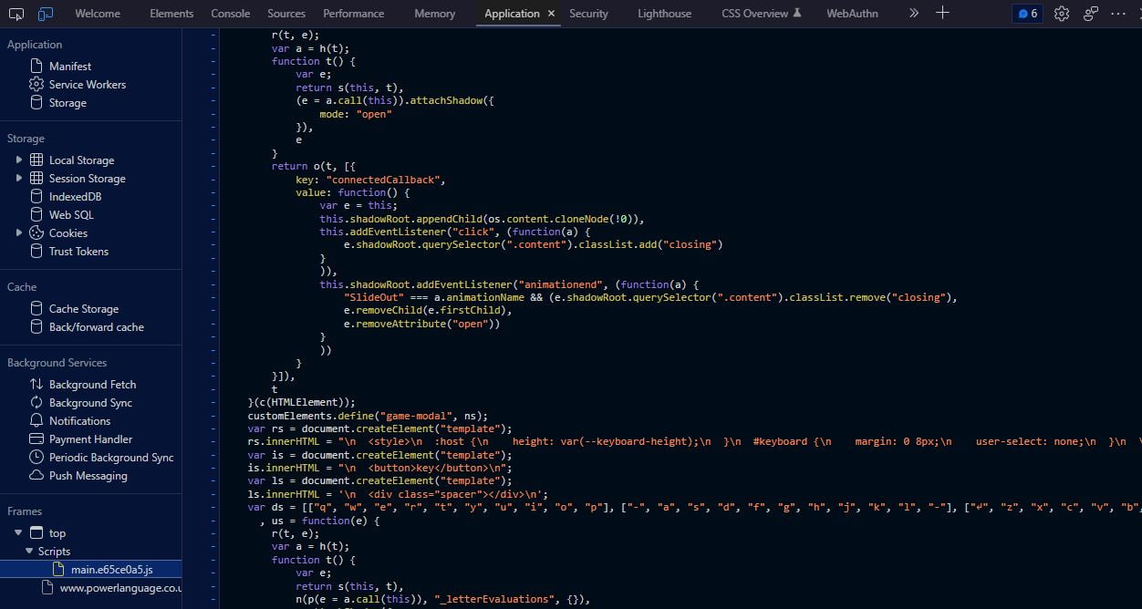Screen dimensions: 1142x609
Task: Open Service Workers in the sidebar
Action: pos(88,85)
